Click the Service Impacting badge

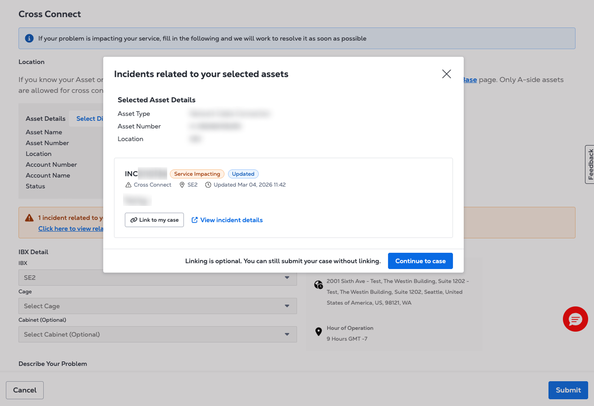point(197,174)
